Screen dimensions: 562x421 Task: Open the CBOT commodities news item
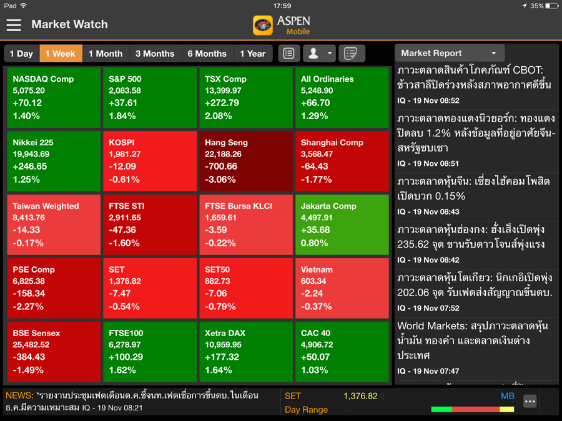pos(476,85)
